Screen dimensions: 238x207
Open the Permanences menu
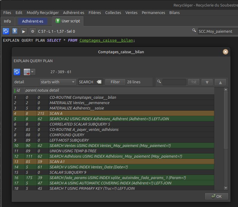click(153, 12)
